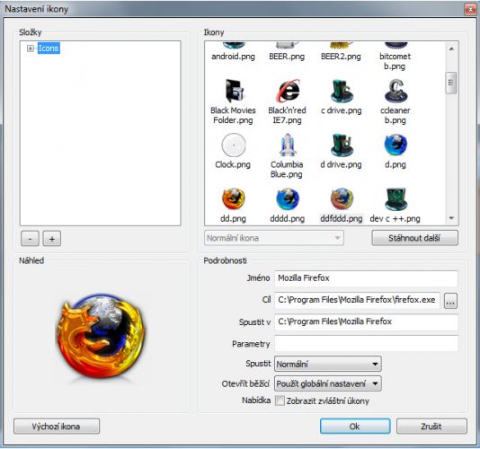
Task: Click the BEER2.png file label
Action: click(x=341, y=57)
